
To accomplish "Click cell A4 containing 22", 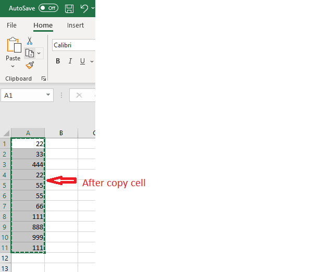I will click(x=28, y=175).
